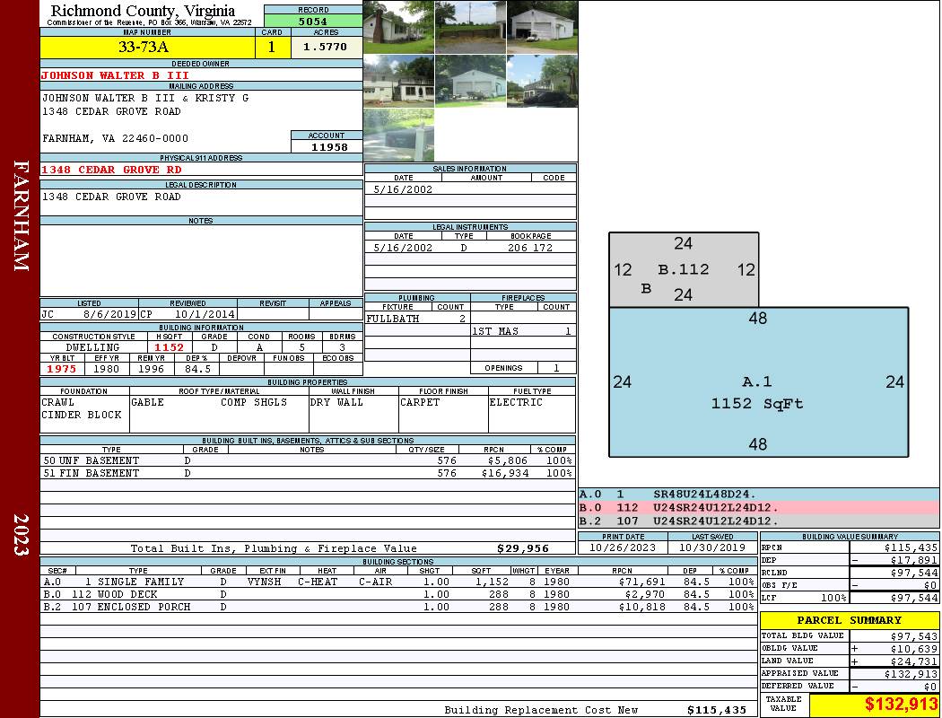Select roof material COMP SHGLS

tap(254, 402)
